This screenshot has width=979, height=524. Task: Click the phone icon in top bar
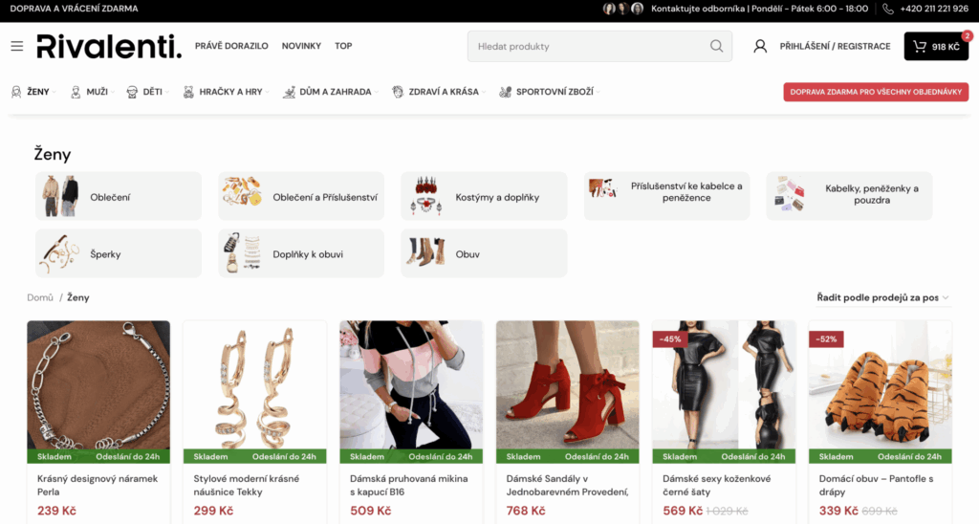(x=888, y=9)
